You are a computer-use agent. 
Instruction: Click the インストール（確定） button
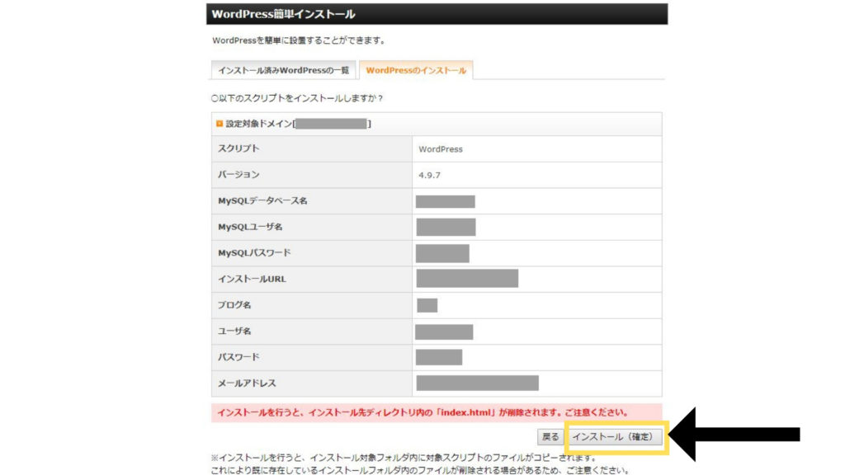coord(615,437)
